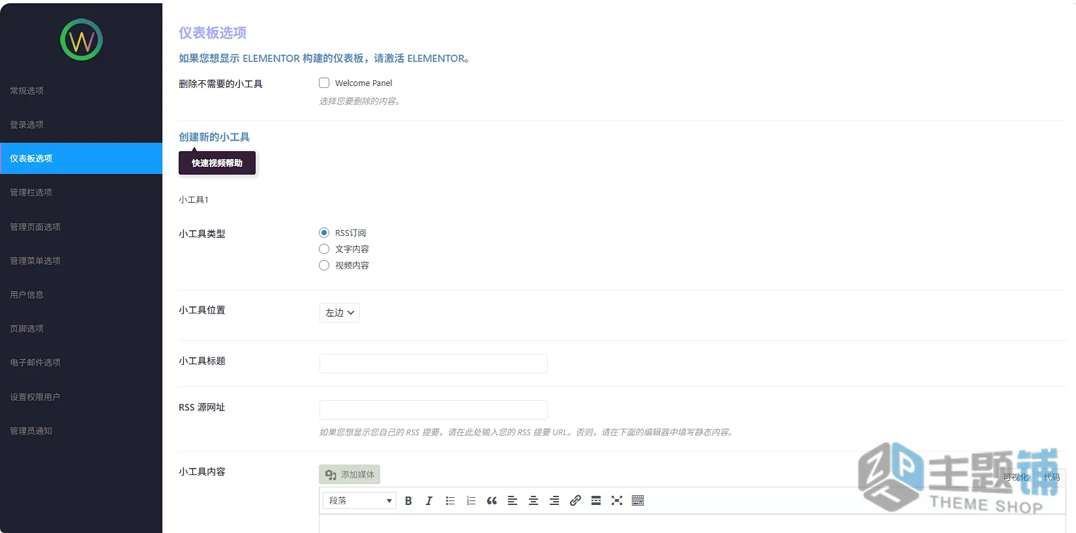Focus the 小工具标题 input field
Screen dimensions: 1076x533
pyautogui.click(x=434, y=364)
